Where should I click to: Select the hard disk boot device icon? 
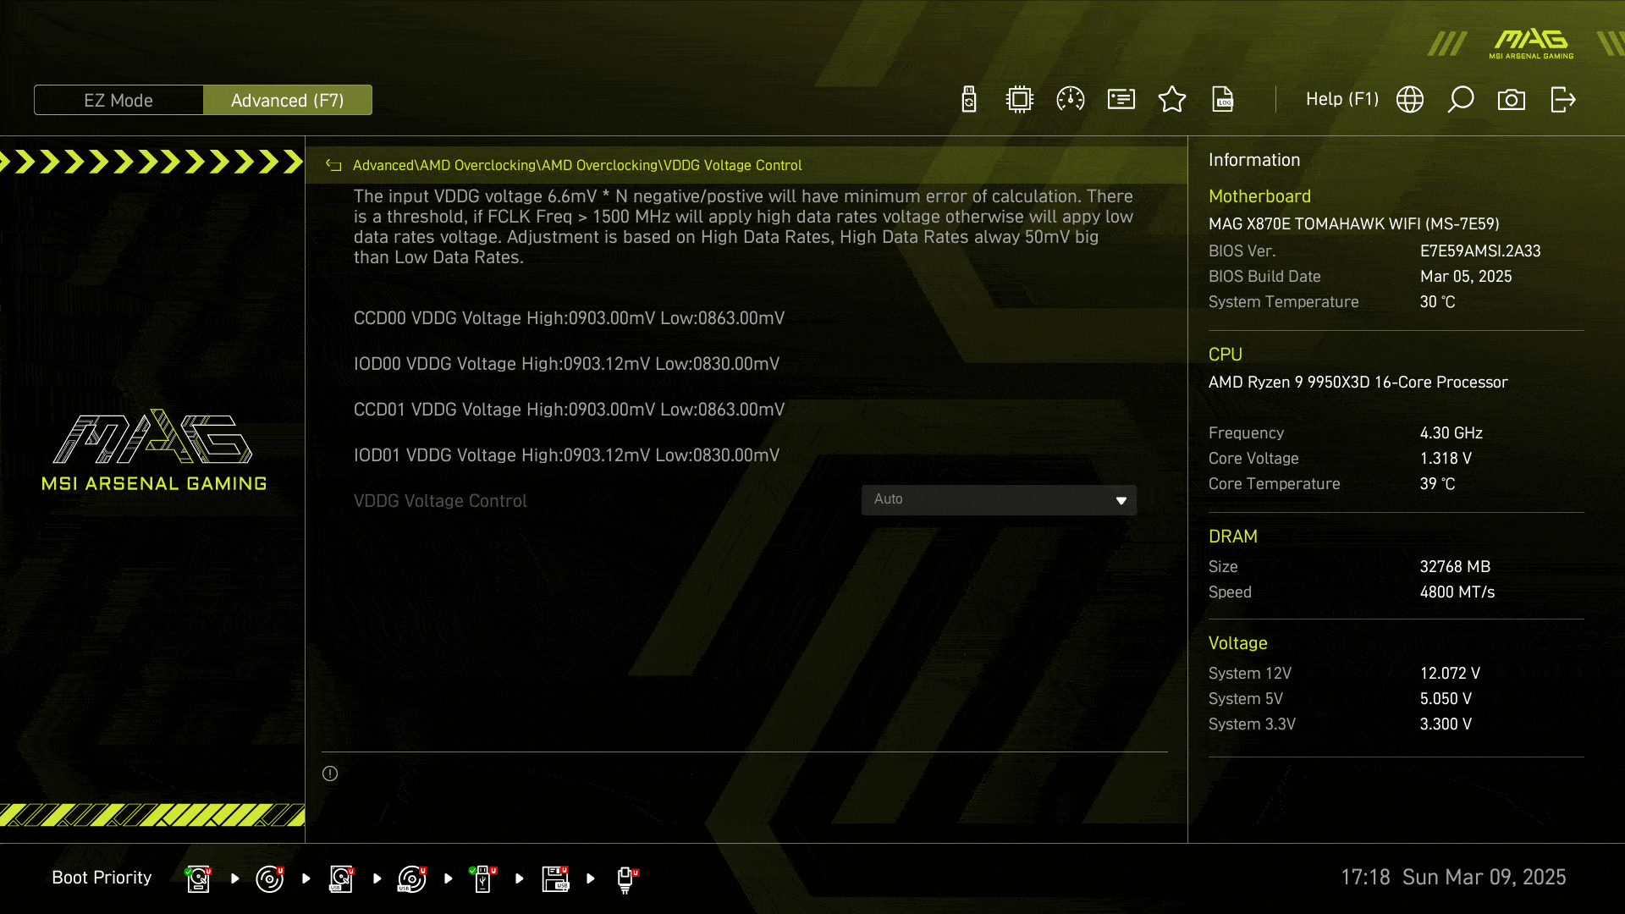coord(199,878)
